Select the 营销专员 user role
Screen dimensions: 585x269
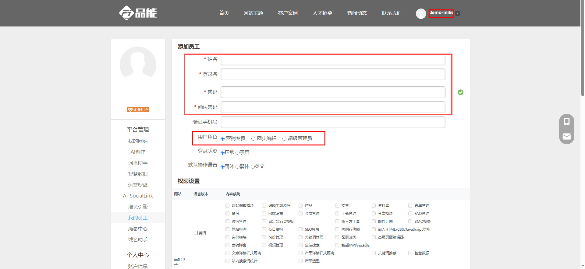click(223, 139)
